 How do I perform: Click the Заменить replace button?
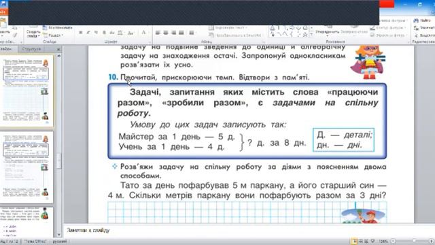(x=424, y=28)
